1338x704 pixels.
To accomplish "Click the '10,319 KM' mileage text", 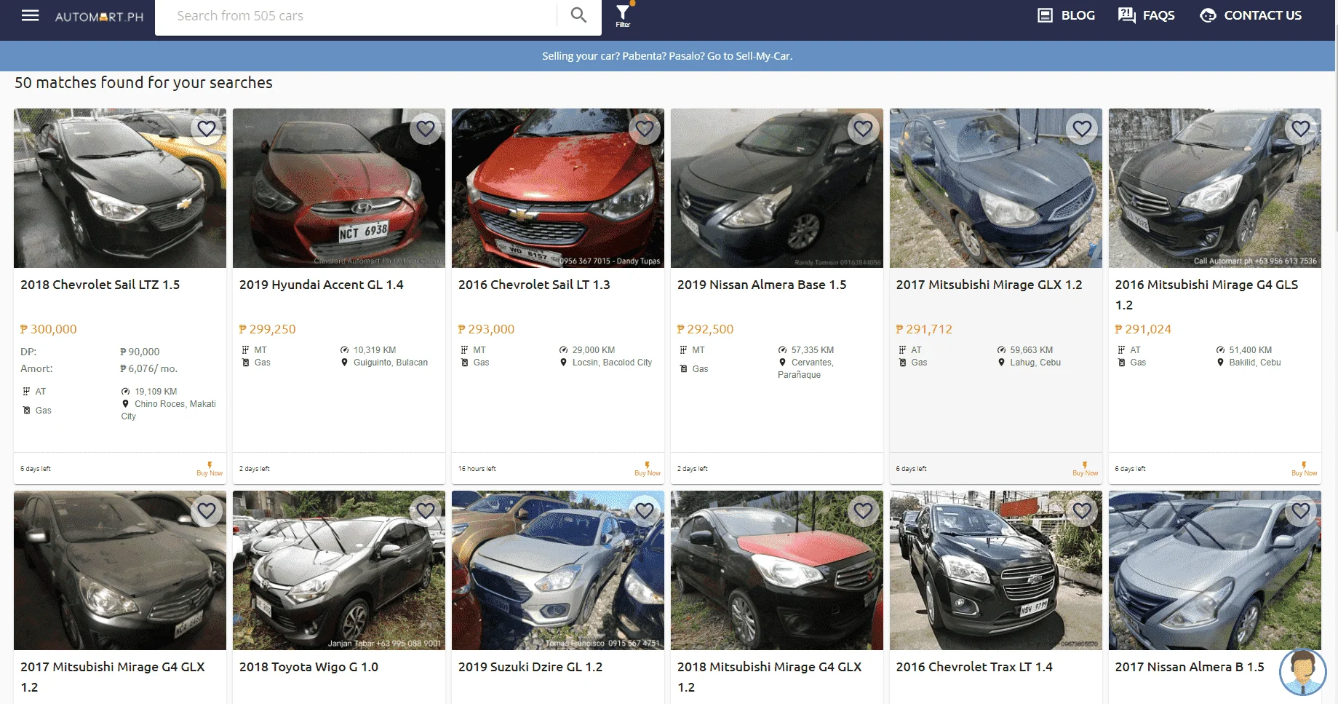I will (375, 350).
